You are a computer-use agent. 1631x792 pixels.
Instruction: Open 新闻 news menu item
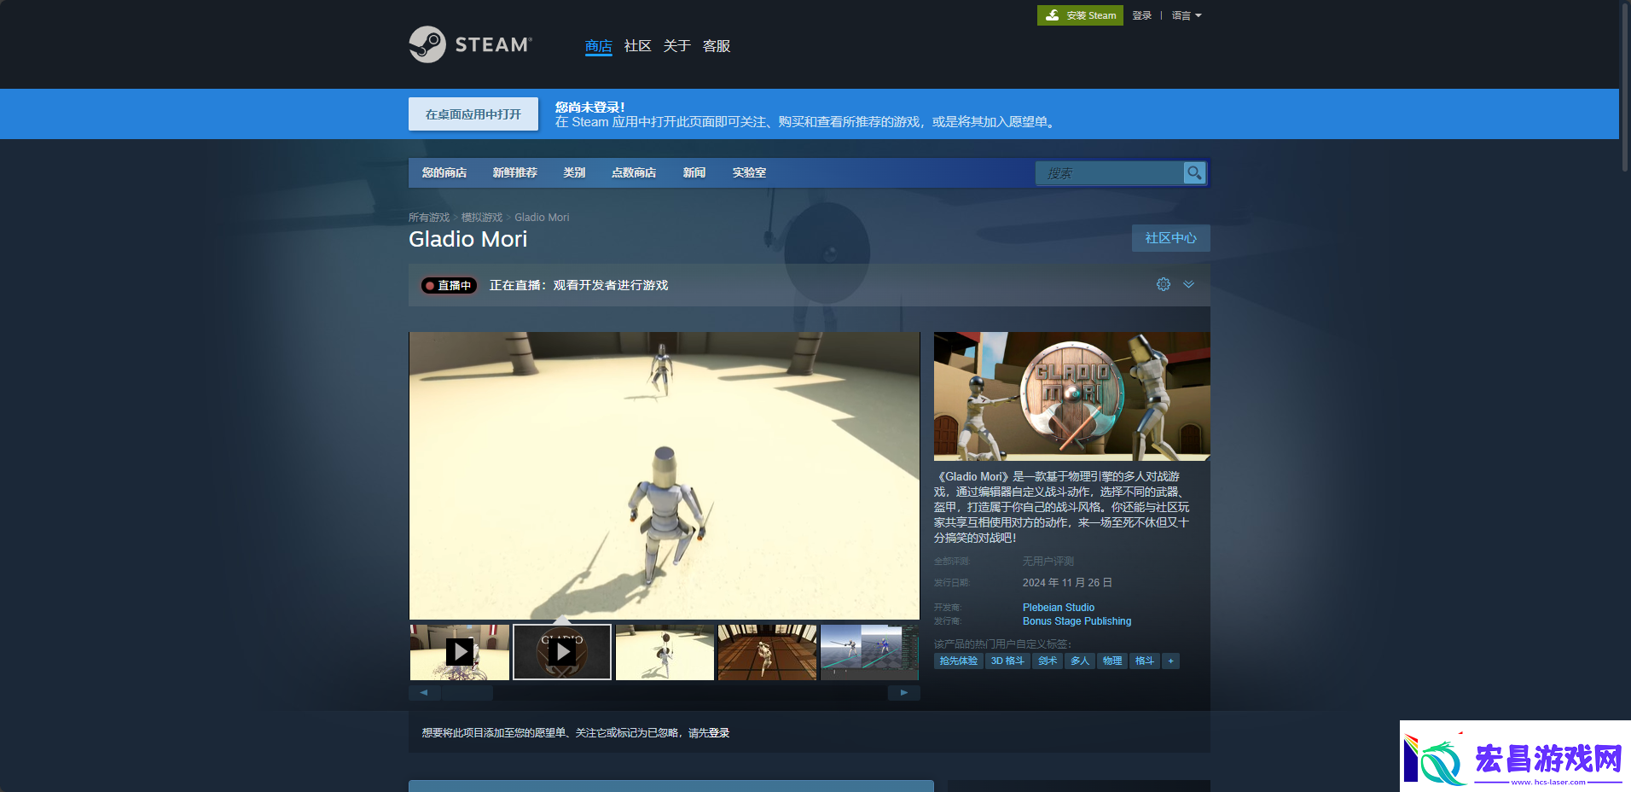[x=694, y=172]
